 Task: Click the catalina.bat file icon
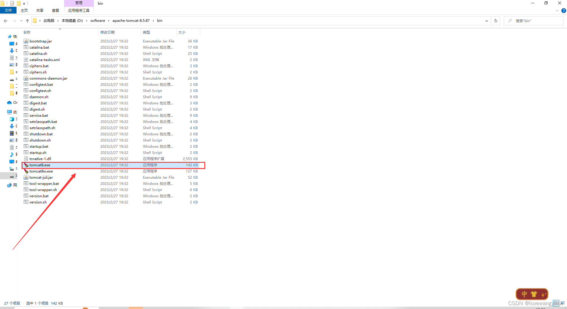point(26,47)
